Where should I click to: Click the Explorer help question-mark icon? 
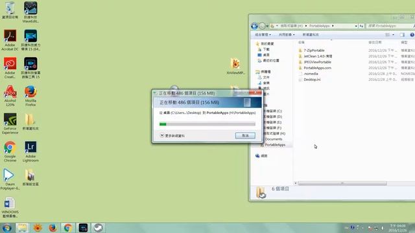click(412, 35)
